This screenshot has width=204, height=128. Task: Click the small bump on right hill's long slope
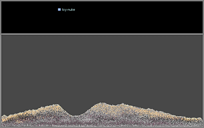pyautogui.click(x=148, y=109)
